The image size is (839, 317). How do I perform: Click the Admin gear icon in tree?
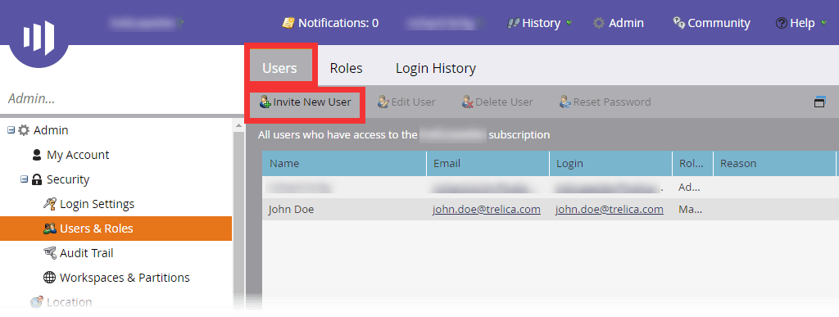click(24, 130)
